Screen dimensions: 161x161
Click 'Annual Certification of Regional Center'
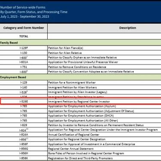(73, 135)
